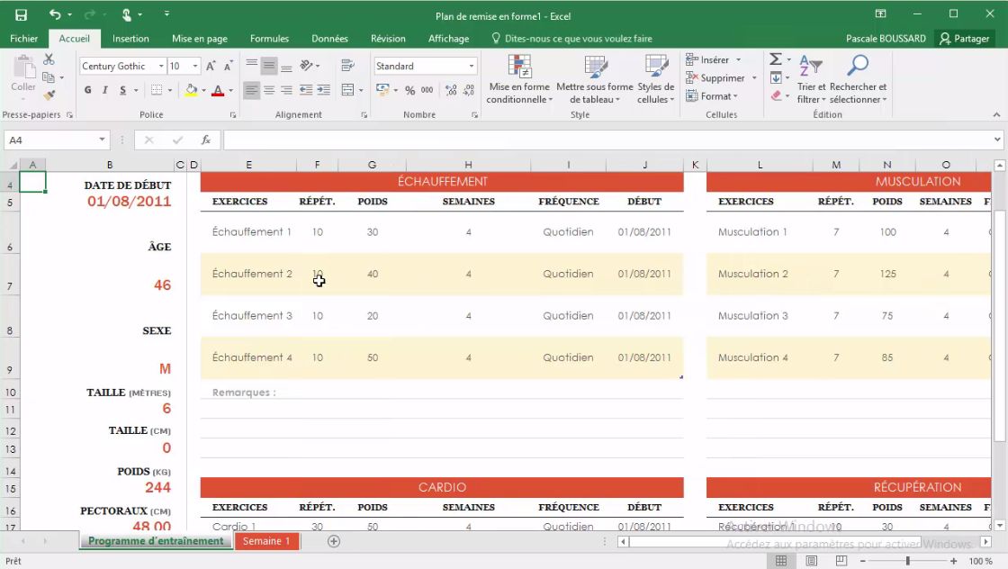
Task: Open the Semaine 1 sheet tab
Action: [x=265, y=541]
